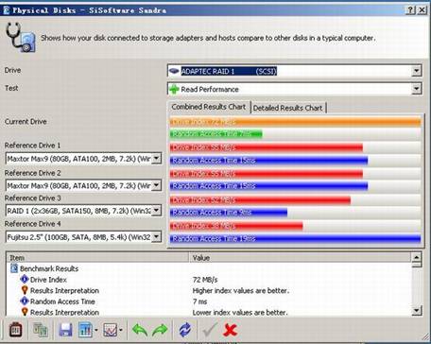
Task: Click the red Drive Index bar for Reference Drive 4
Action: (x=236, y=226)
